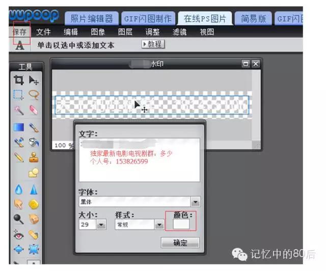Open the 图像 menu
Viewport: 326px width, 271px height.
[x=98, y=32]
